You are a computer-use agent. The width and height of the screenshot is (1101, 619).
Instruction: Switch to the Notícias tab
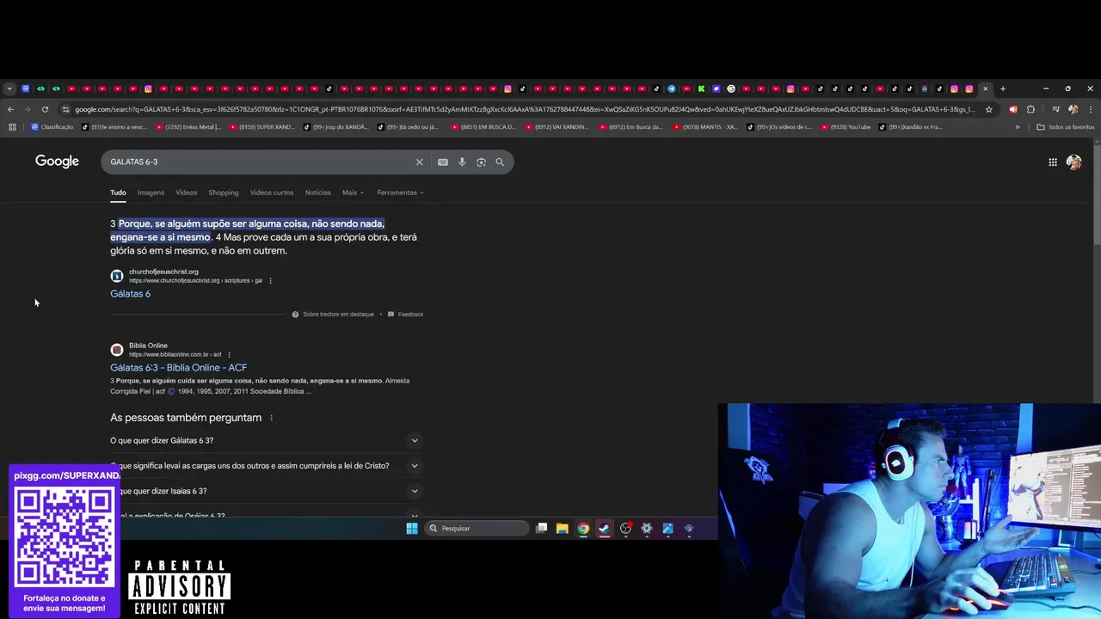pos(318,193)
